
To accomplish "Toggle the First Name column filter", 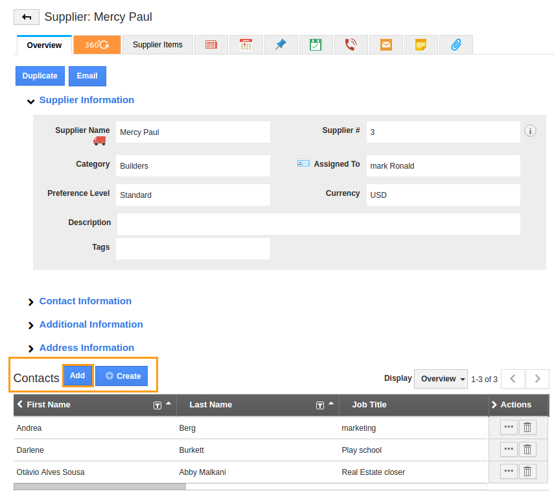I will 157,405.
